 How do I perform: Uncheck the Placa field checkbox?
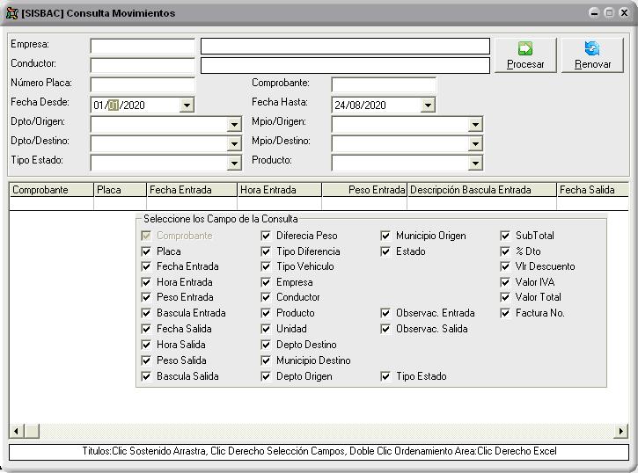click(147, 251)
